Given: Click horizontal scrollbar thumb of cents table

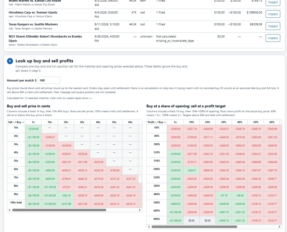Looking at the screenshot, I should coord(59,210).
